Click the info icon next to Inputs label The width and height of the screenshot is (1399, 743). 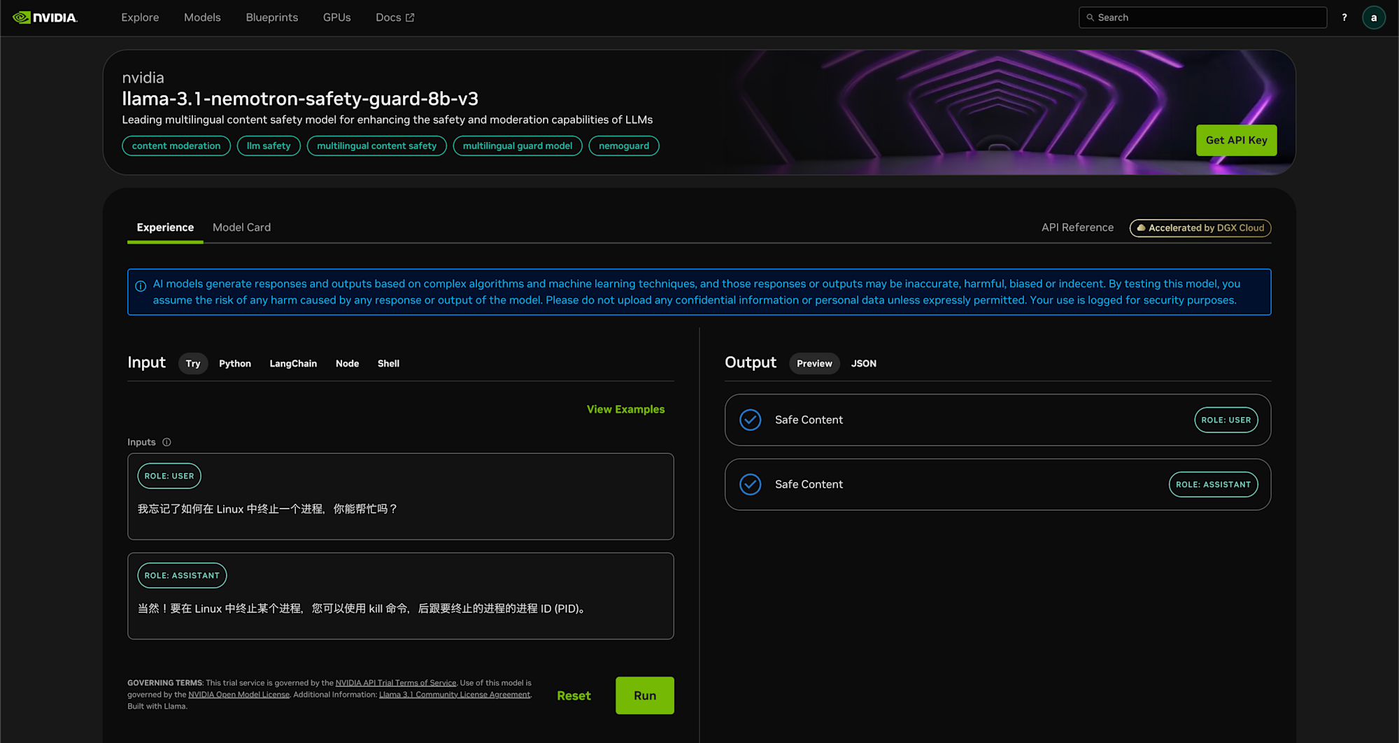tap(166, 442)
